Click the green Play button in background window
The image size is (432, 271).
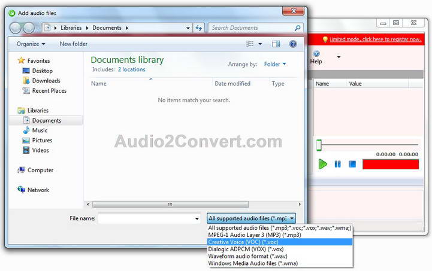coord(322,164)
